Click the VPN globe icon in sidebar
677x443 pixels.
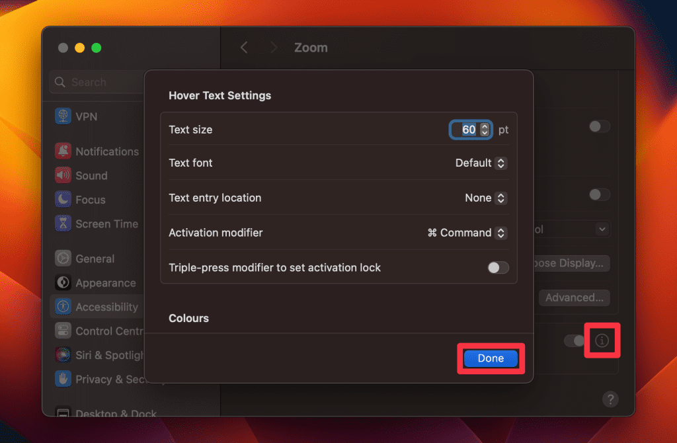pos(63,116)
